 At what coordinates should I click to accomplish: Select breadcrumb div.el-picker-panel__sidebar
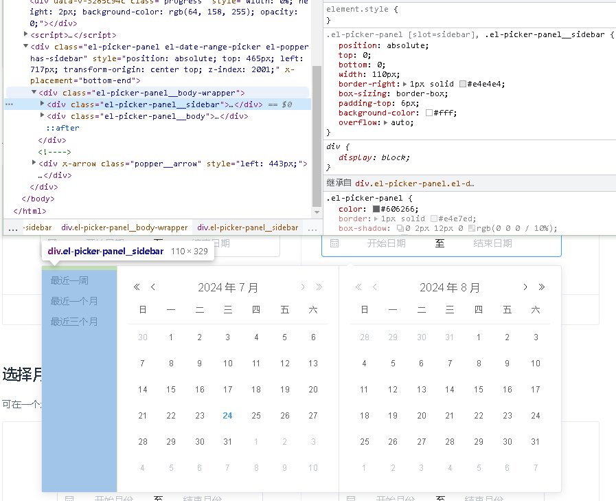(248, 227)
